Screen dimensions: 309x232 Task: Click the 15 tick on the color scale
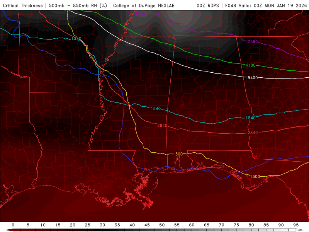point(58,225)
